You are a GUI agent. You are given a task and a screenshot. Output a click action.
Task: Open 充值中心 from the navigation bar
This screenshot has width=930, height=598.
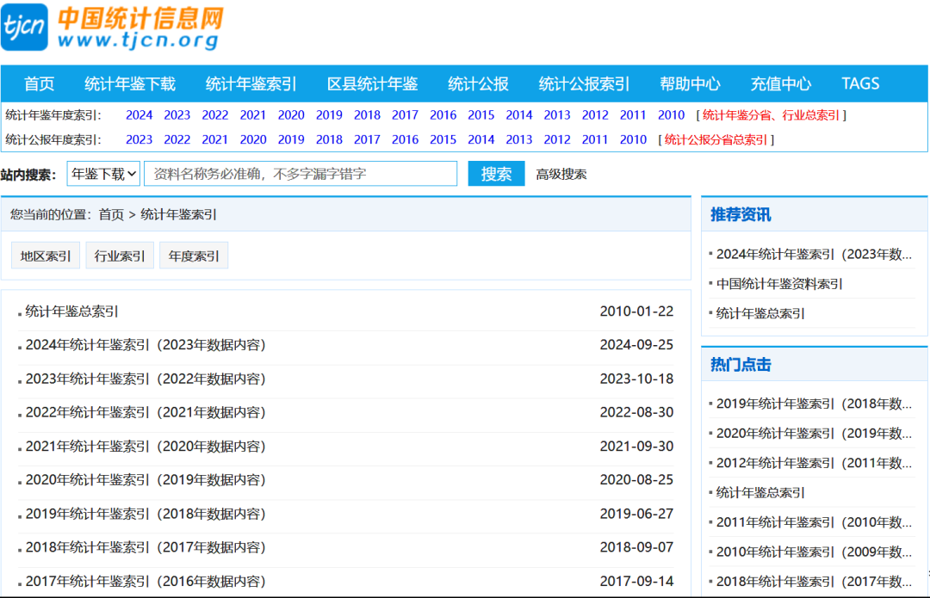coord(780,83)
